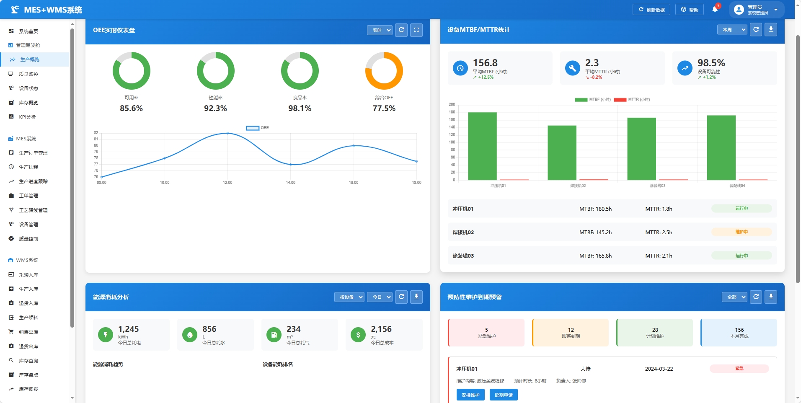The width and height of the screenshot is (801, 403).
Task: Click the 紧急维护 summary card
Action: pyautogui.click(x=486, y=333)
